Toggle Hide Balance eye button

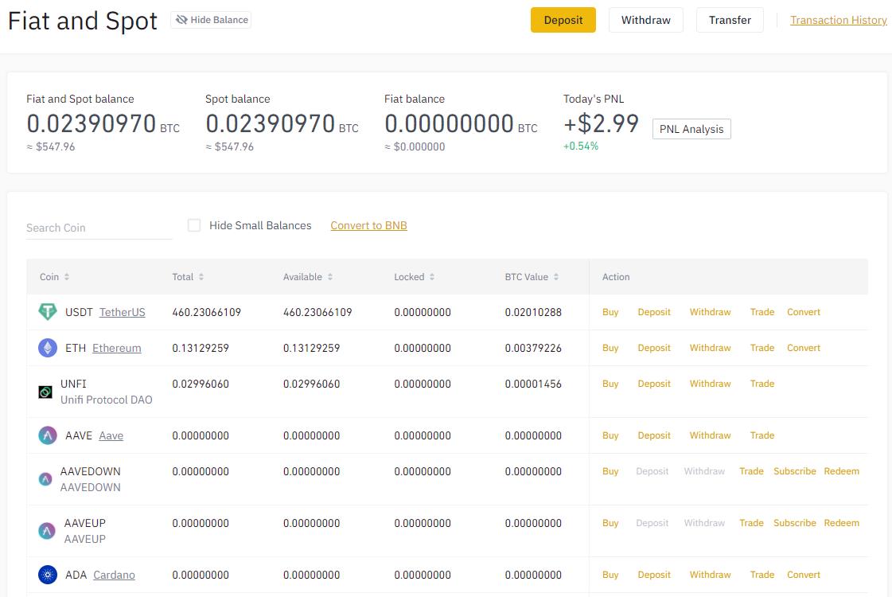click(211, 20)
